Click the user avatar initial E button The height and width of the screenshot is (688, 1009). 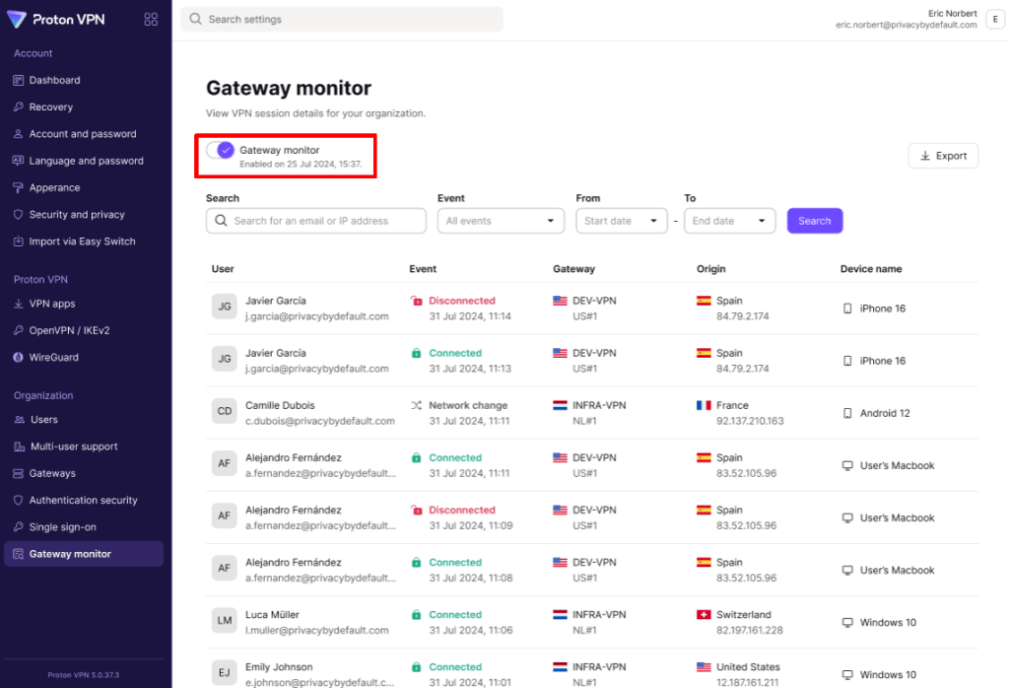[x=994, y=18]
